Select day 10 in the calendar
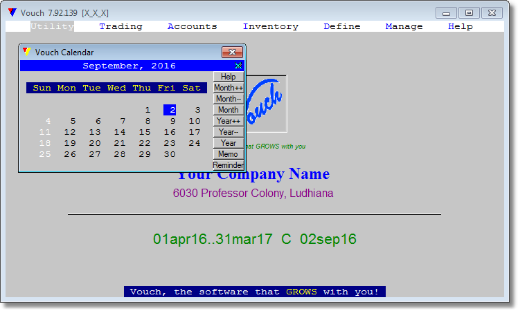This screenshot has height=311, width=518. point(195,121)
